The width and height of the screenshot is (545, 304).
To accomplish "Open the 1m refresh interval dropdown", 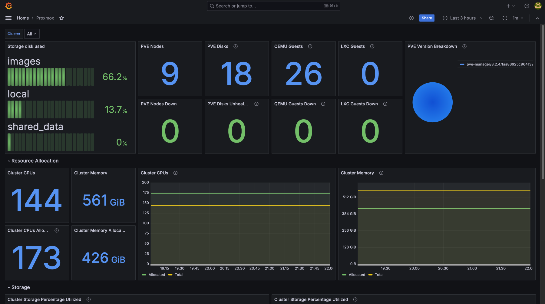I will tap(518, 18).
